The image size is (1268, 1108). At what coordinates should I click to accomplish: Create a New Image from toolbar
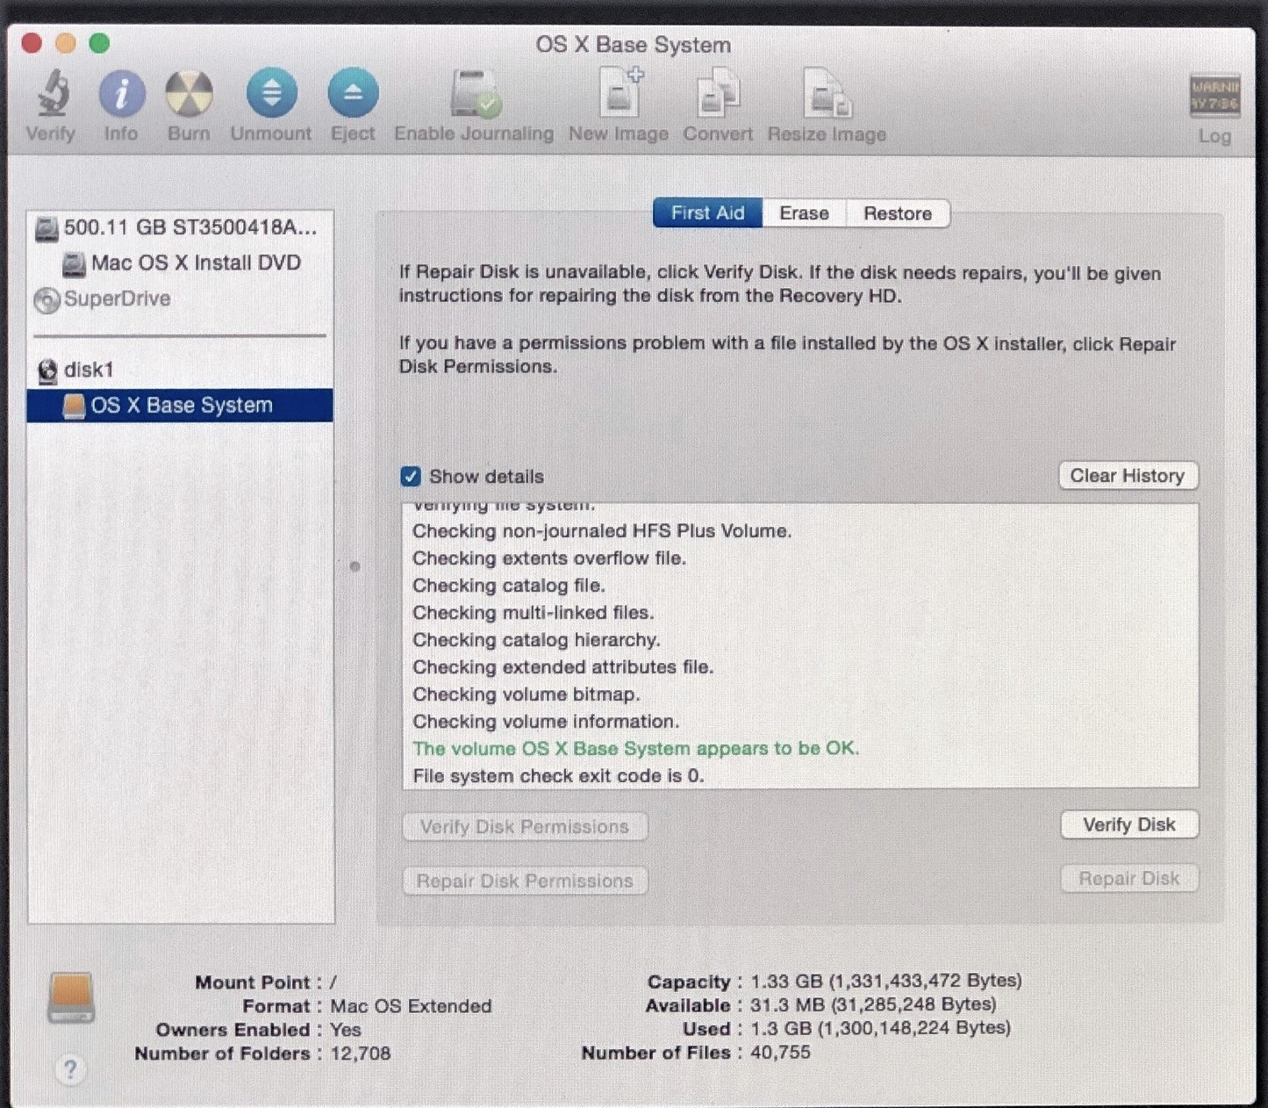pos(620,93)
